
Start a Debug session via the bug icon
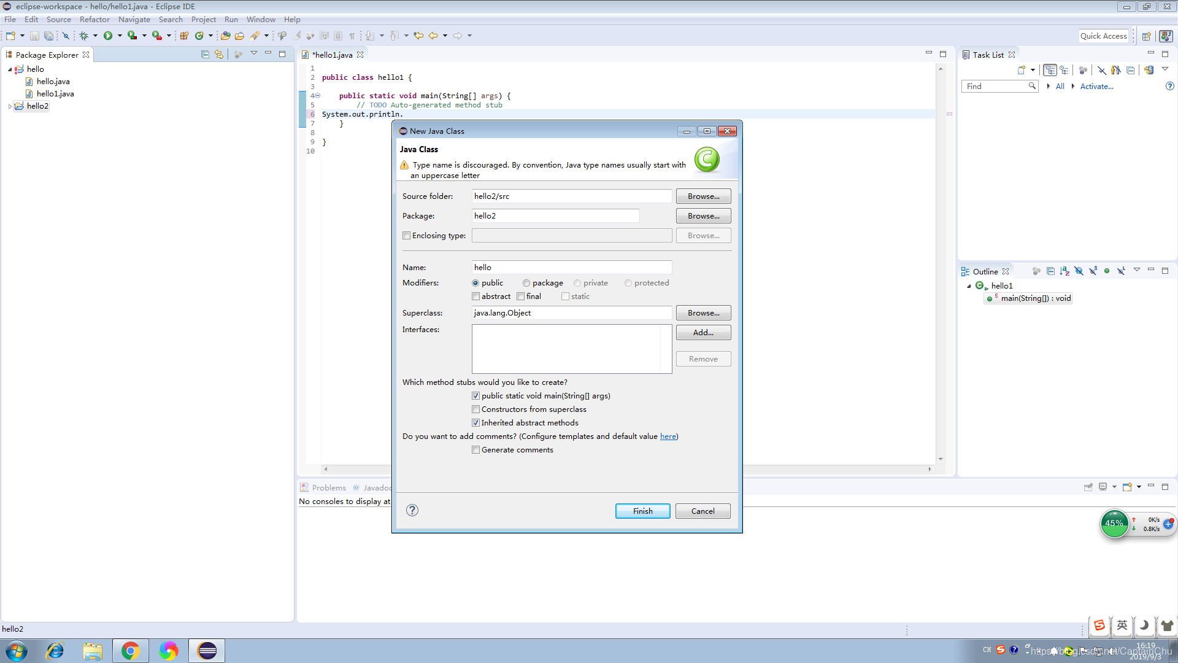click(84, 35)
